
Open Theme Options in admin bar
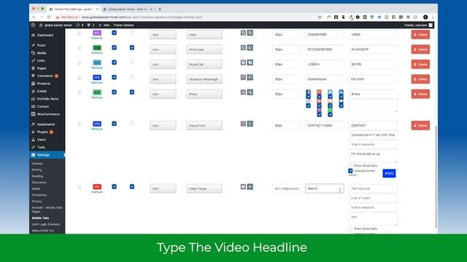[123, 25]
